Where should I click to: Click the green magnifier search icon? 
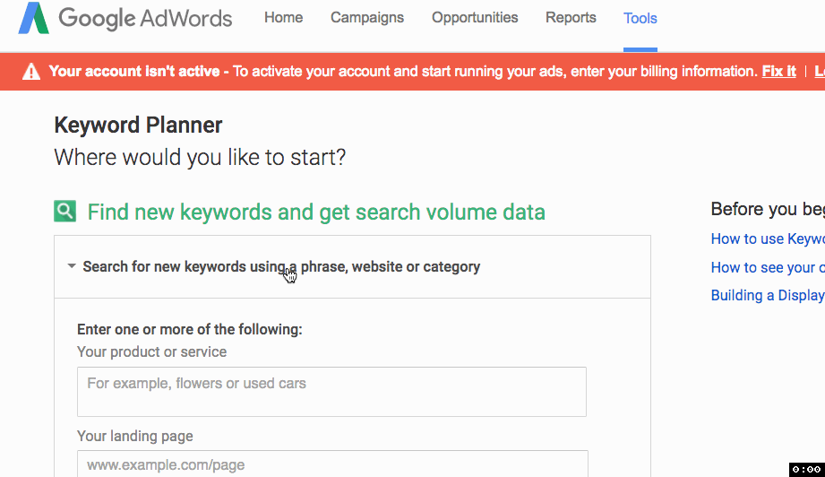click(64, 212)
